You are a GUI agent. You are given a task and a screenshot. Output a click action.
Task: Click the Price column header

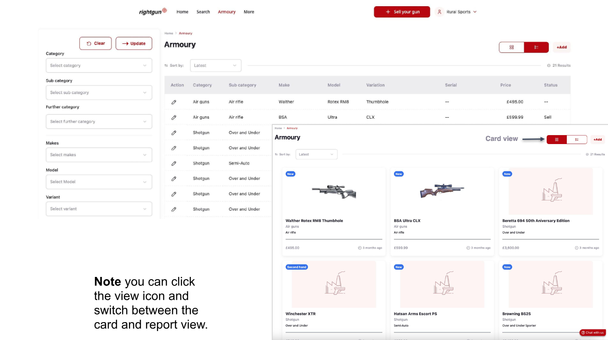(505, 85)
